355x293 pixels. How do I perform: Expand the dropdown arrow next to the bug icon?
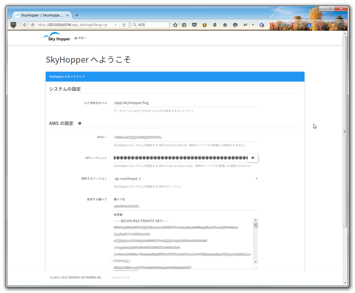pos(253,25)
